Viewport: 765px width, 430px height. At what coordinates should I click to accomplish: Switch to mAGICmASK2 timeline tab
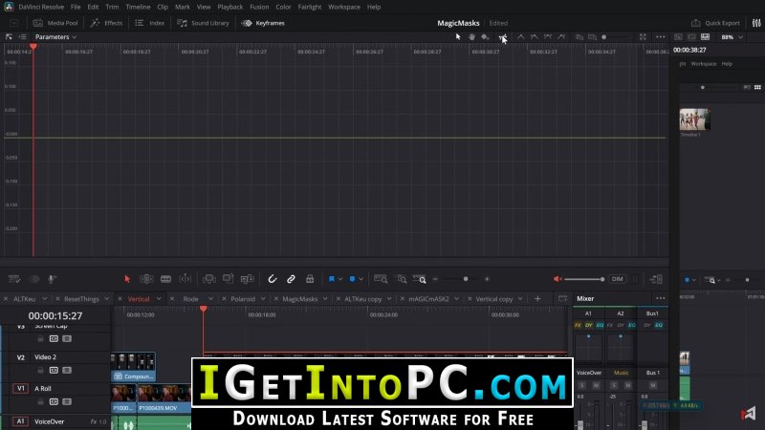tap(428, 299)
